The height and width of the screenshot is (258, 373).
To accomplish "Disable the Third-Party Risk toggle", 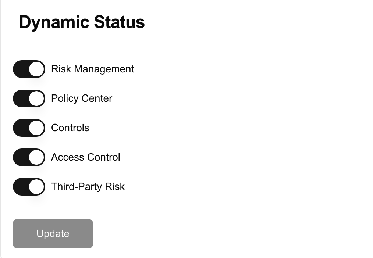I will click(29, 187).
